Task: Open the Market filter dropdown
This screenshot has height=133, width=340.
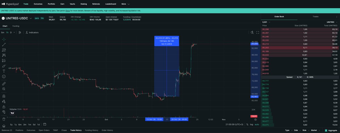Action: click(x=315, y=130)
